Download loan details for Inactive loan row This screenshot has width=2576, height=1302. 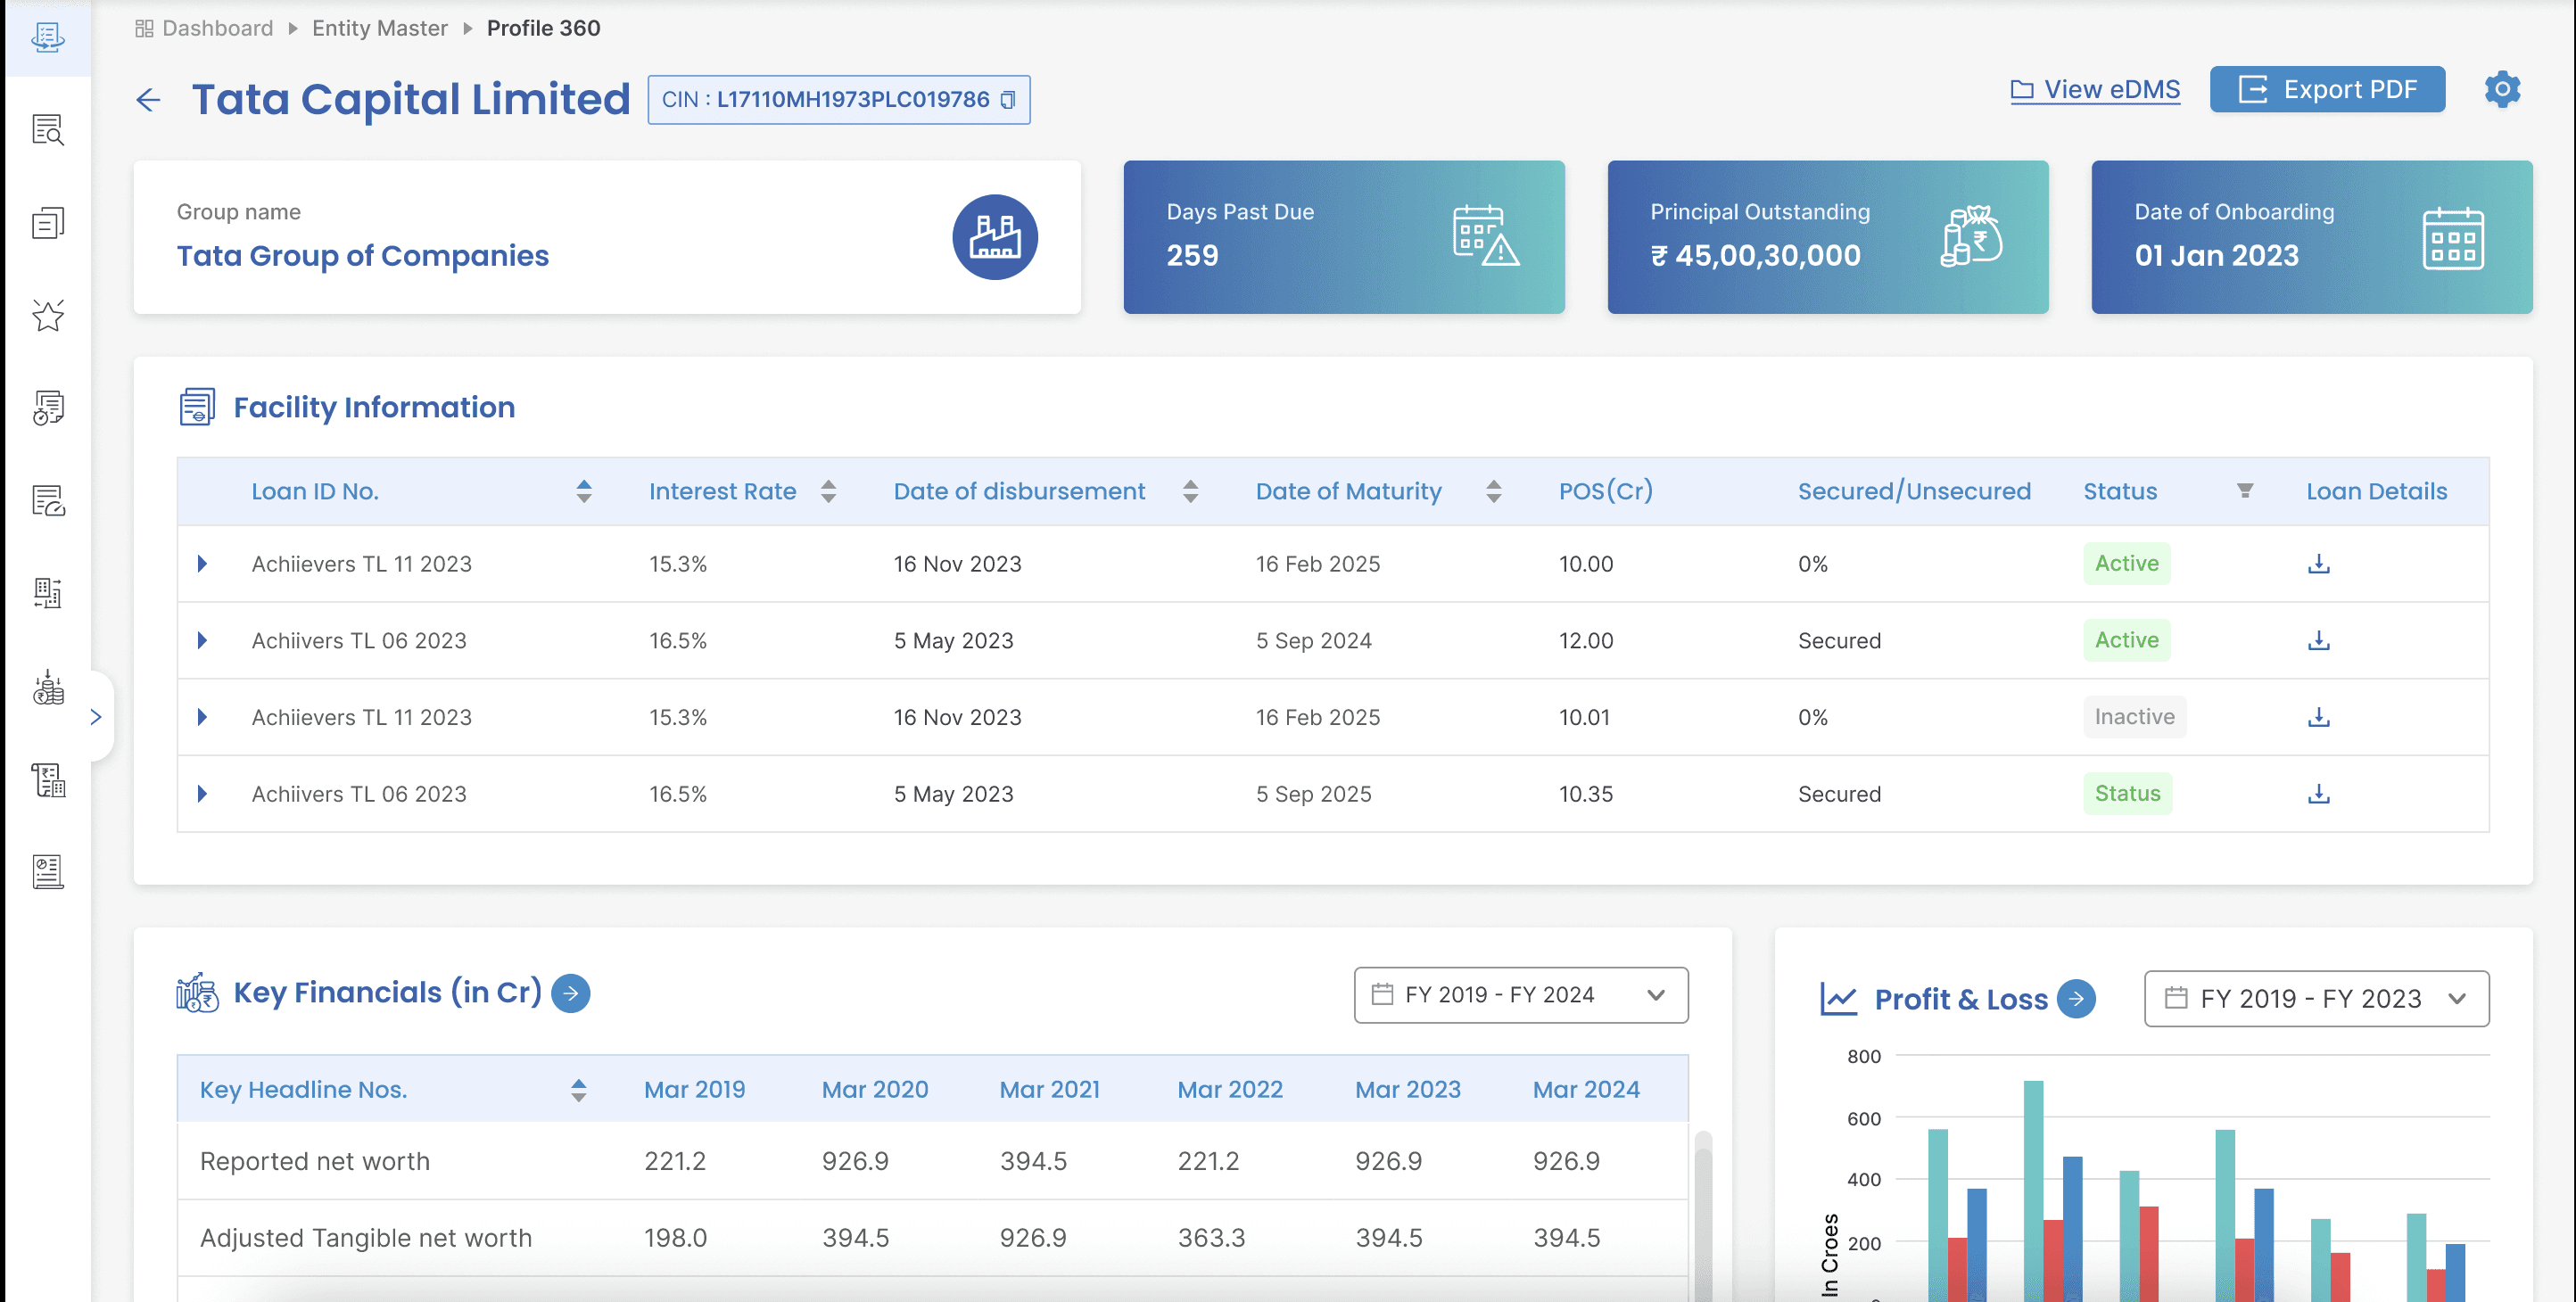2318,717
